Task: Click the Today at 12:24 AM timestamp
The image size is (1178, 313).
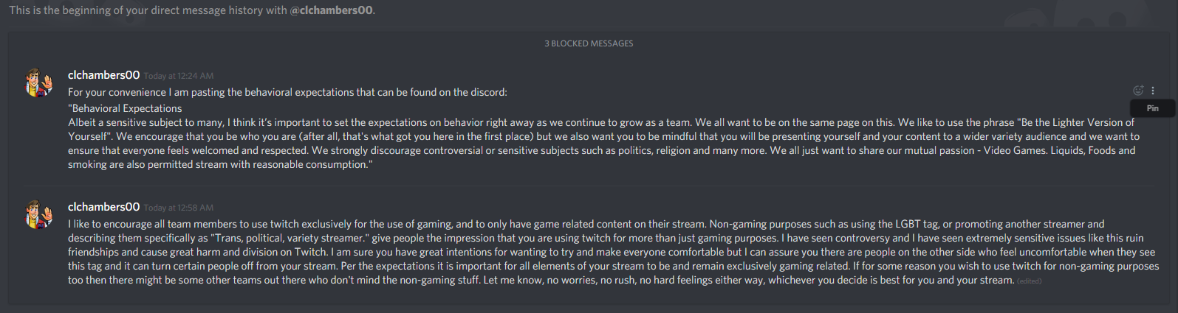Action: click(x=179, y=76)
